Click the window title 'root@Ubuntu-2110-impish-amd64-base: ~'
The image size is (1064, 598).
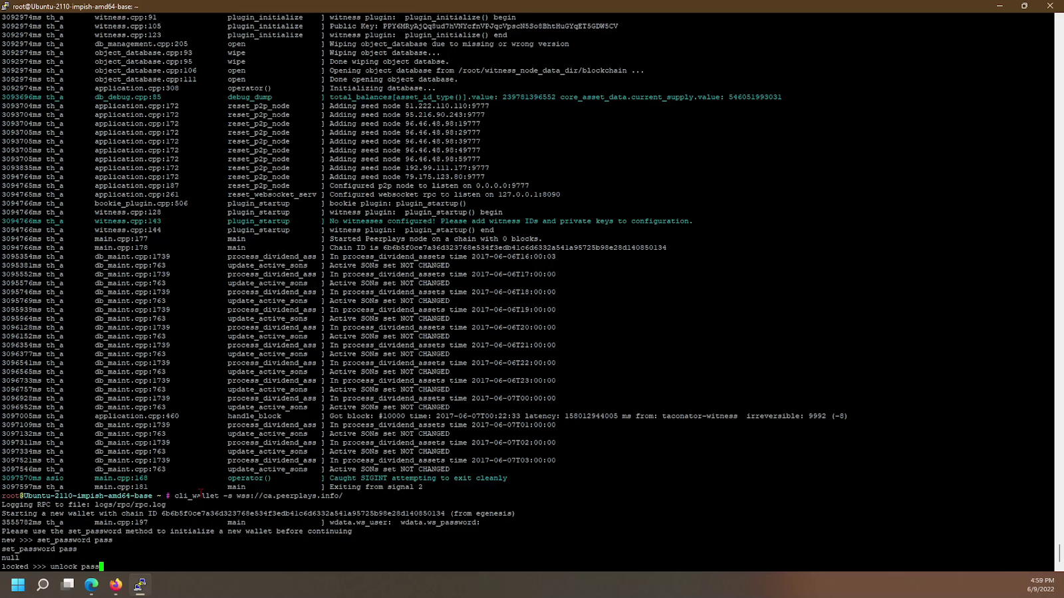click(x=76, y=7)
